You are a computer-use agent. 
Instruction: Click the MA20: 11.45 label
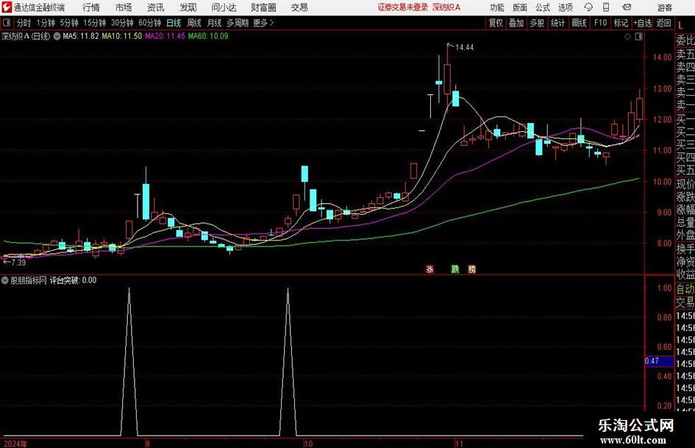165,36
